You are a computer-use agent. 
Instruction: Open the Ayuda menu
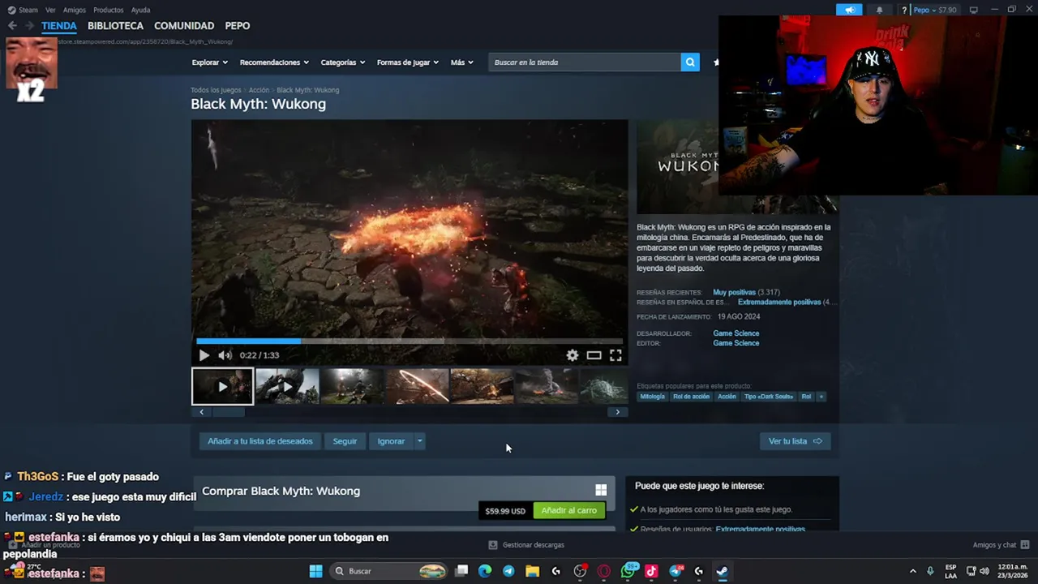click(140, 10)
